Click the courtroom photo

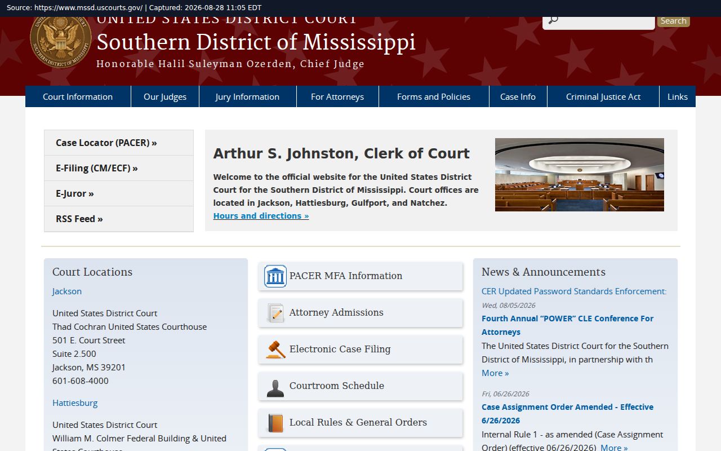580,175
